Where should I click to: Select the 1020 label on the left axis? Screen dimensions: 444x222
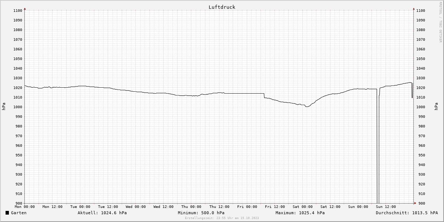point(18,88)
